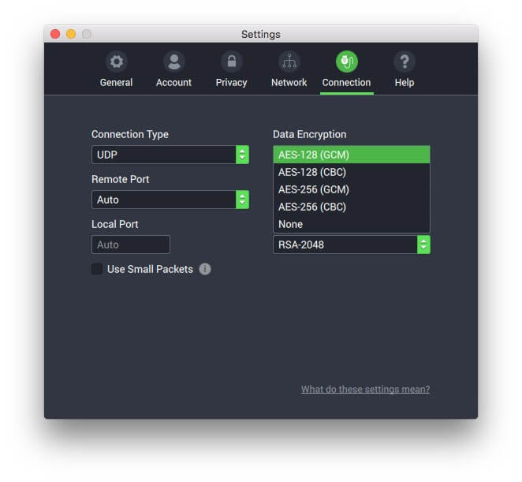Choose AES-256 (CBC) encryption option
522x482 pixels.
coord(352,207)
